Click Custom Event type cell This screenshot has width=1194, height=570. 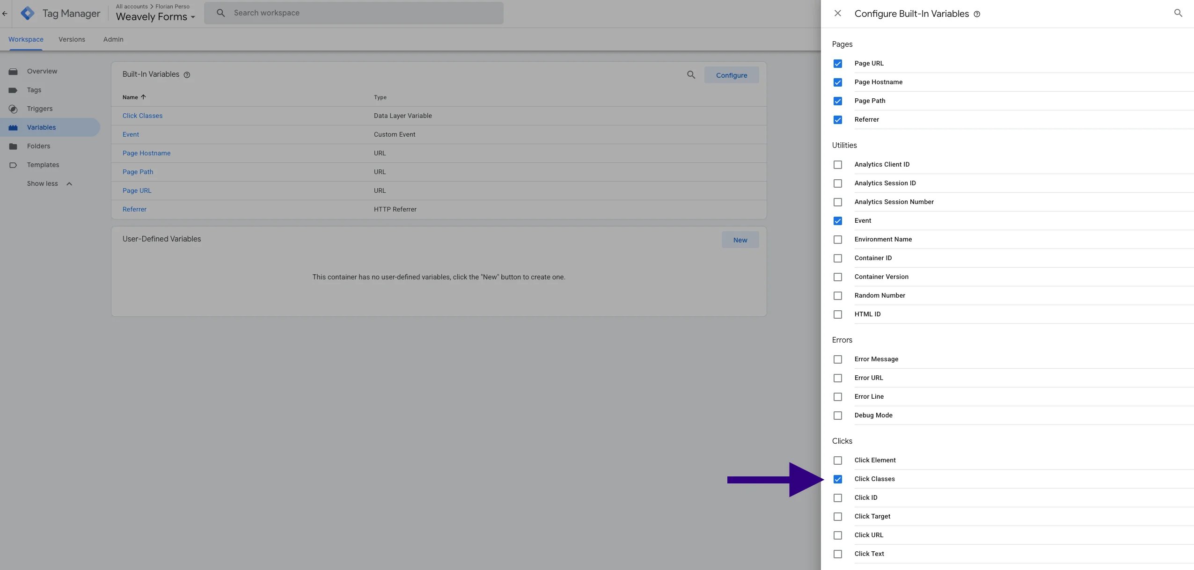(395, 134)
